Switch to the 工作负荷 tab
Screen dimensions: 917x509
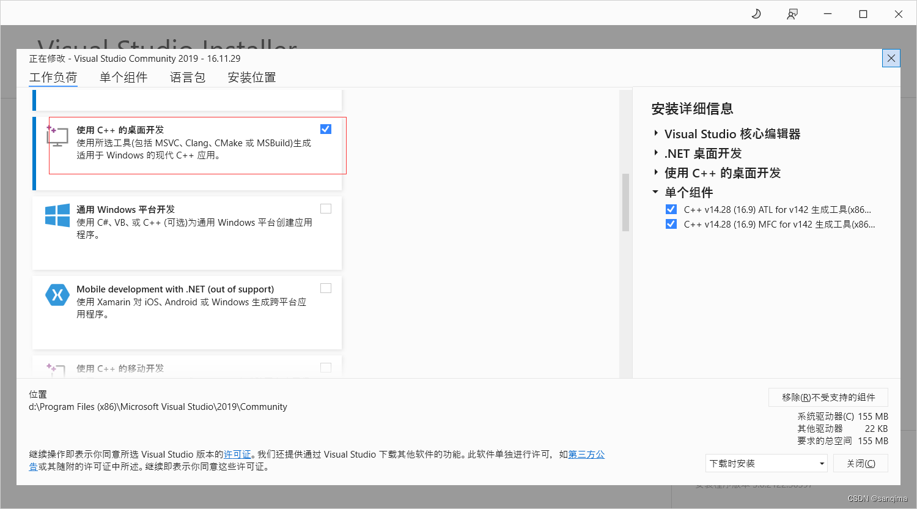click(53, 77)
